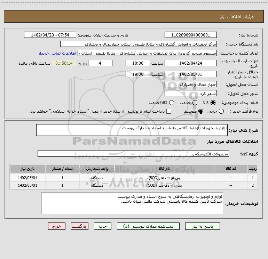Screen dimensions: 268x259
Task: Click the delivery city field شهر کرد
Action: click(191, 93)
